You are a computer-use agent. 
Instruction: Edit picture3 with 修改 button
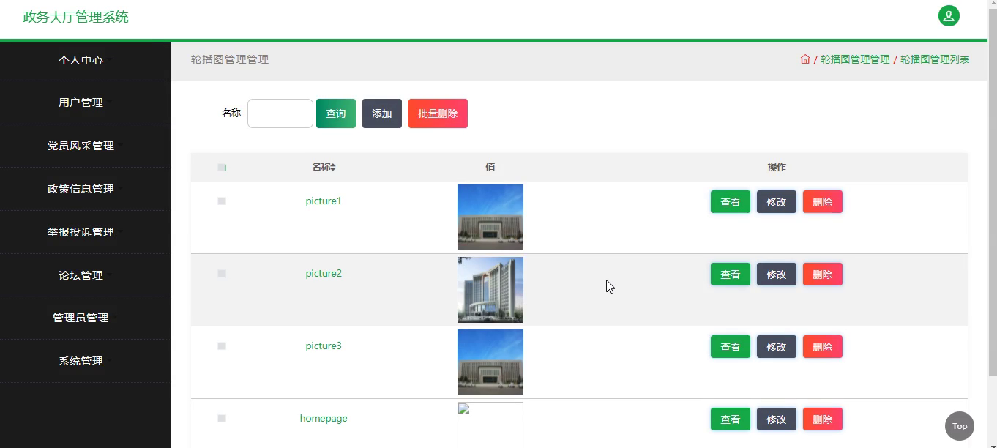click(777, 347)
